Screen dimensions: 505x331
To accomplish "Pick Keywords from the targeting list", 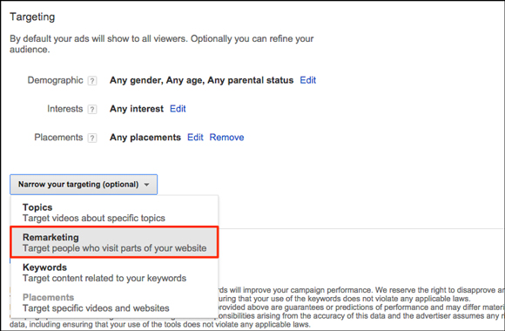I will tap(114, 273).
